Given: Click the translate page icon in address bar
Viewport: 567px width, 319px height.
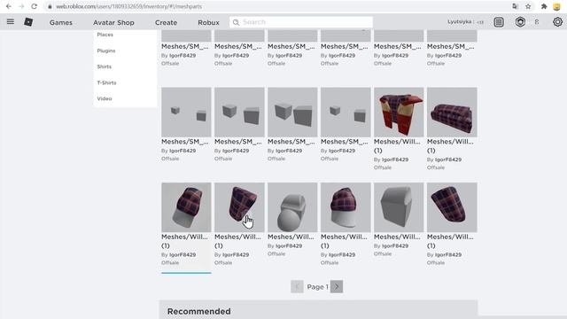Looking at the screenshot, I should click(516, 6).
